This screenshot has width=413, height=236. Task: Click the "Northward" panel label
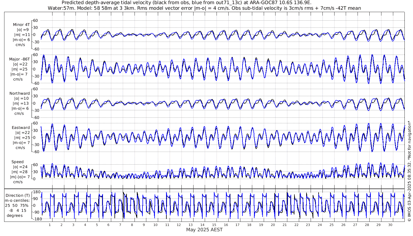tap(20, 93)
